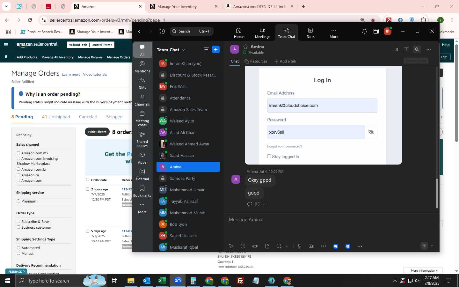Image resolution: width=459 pixels, height=287 pixels.
Task: Open External contacts in sidebar
Action: (x=142, y=174)
